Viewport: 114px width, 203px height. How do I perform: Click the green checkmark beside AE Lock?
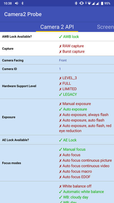(x=61, y=140)
